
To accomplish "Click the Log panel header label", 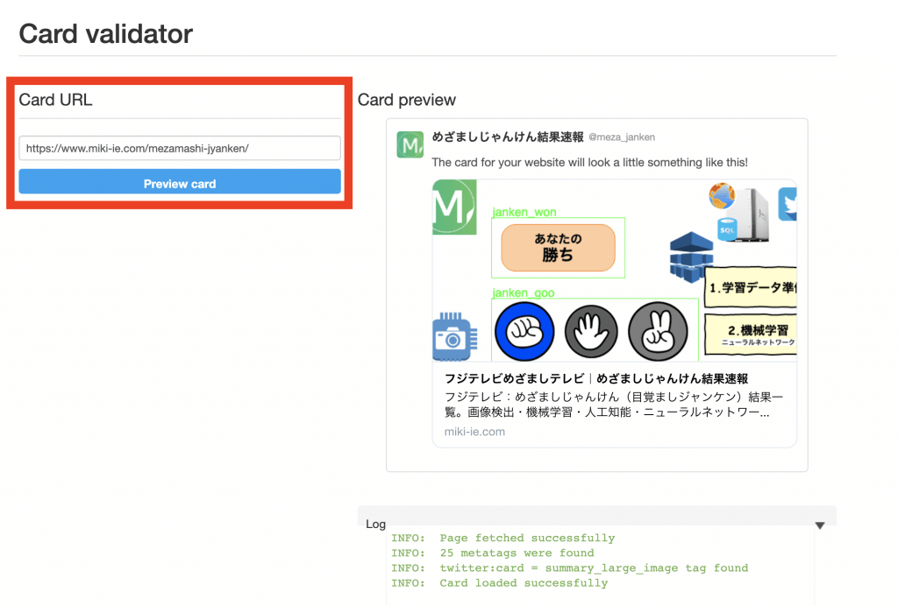I will (376, 524).
